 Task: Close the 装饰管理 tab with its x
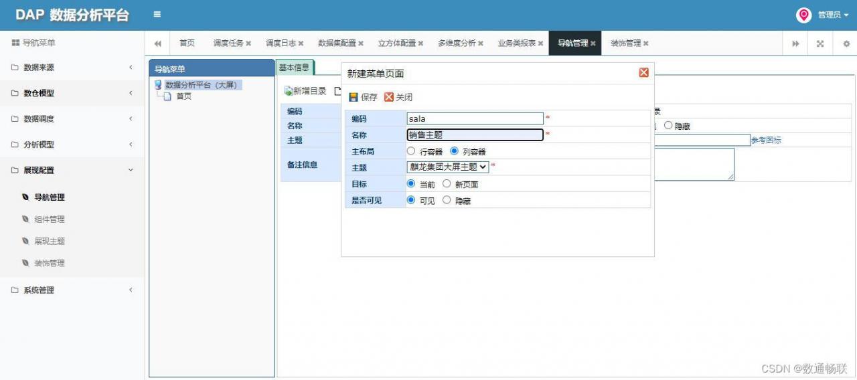(646, 43)
